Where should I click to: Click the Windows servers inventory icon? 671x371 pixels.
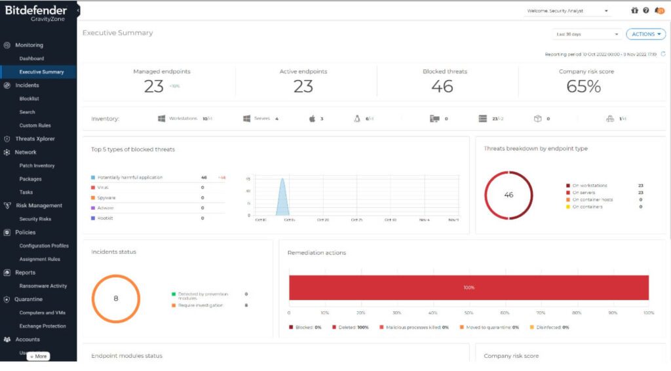pyautogui.click(x=246, y=119)
